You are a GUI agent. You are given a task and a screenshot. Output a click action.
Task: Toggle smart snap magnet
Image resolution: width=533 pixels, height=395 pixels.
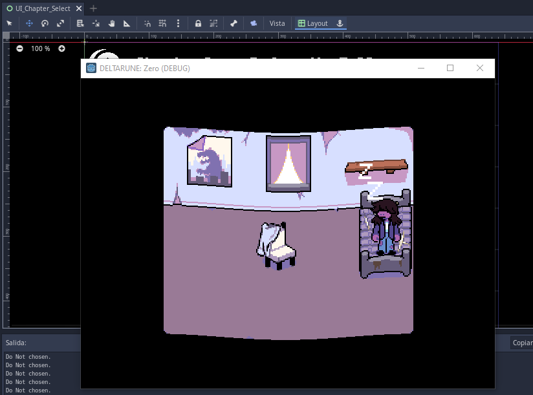pos(147,23)
